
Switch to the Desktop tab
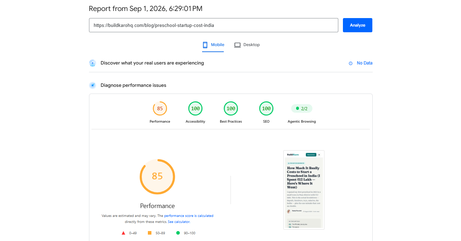247,45
